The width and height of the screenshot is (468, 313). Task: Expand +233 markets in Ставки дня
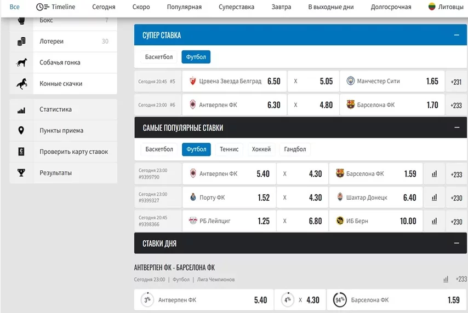click(x=461, y=279)
